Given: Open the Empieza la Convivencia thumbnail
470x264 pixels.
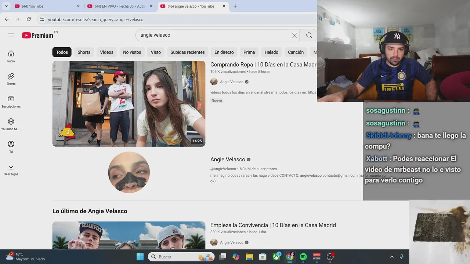Looking at the screenshot, I should (129, 235).
